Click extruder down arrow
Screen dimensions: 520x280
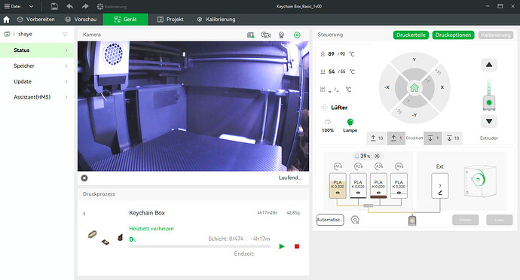point(489,121)
